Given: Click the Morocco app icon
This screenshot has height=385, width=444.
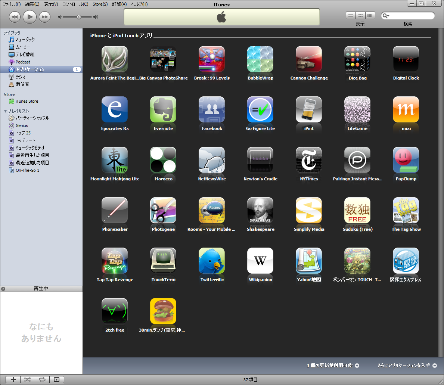Looking at the screenshot, I should tap(163, 160).
